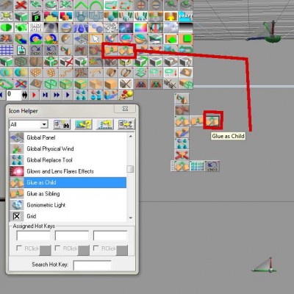Click the Undo icon in bottom flyout row
This screenshot has width=294, height=294.
point(212,166)
